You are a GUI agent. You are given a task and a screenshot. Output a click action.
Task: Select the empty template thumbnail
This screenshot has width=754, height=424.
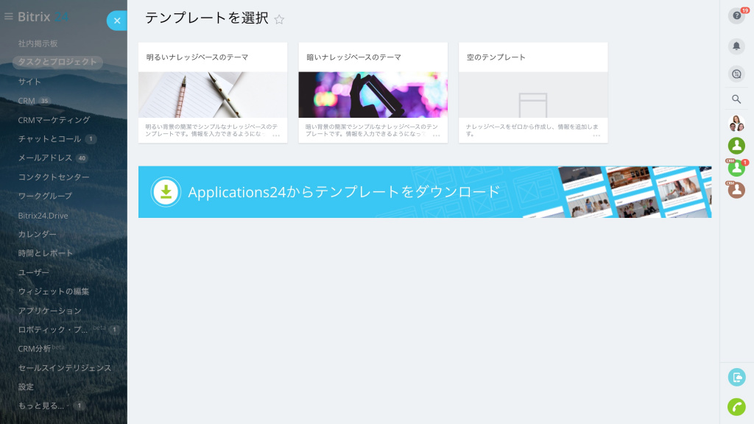coord(533,95)
